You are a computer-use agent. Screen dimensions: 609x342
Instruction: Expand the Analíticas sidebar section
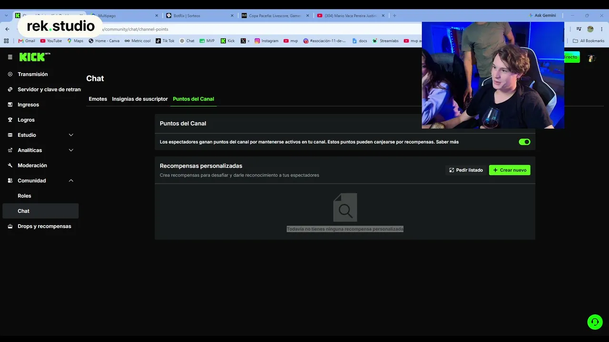71,150
